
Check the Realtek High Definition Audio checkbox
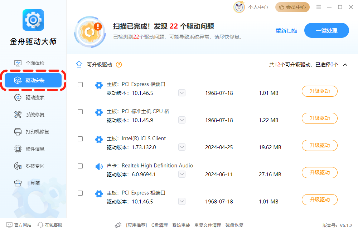point(80,166)
